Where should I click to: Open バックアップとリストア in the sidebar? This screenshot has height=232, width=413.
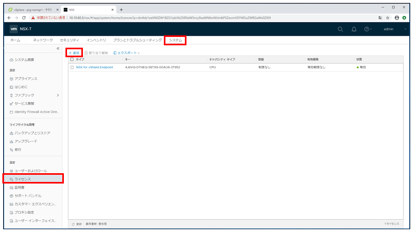[x=33, y=133]
